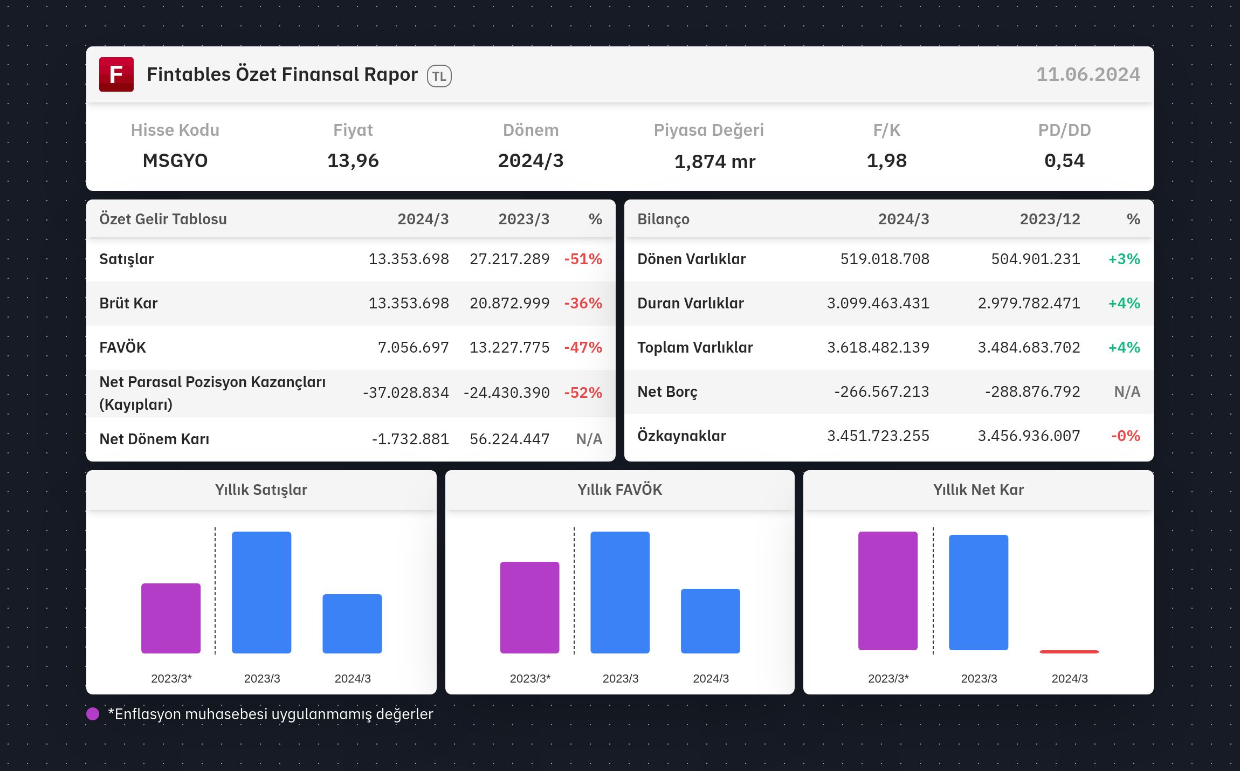
Task: Click the report date 11.06.2024
Action: tap(1088, 74)
